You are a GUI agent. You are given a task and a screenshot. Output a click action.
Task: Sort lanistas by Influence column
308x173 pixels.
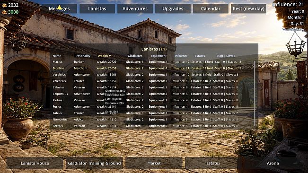coord(181,56)
